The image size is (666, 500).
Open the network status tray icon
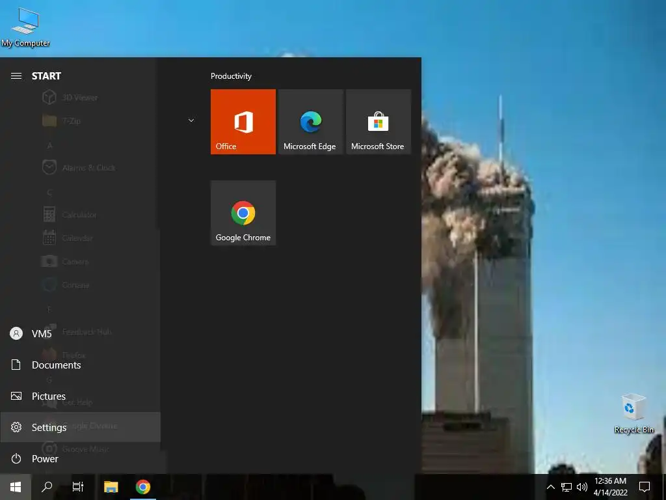coord(566,487)
